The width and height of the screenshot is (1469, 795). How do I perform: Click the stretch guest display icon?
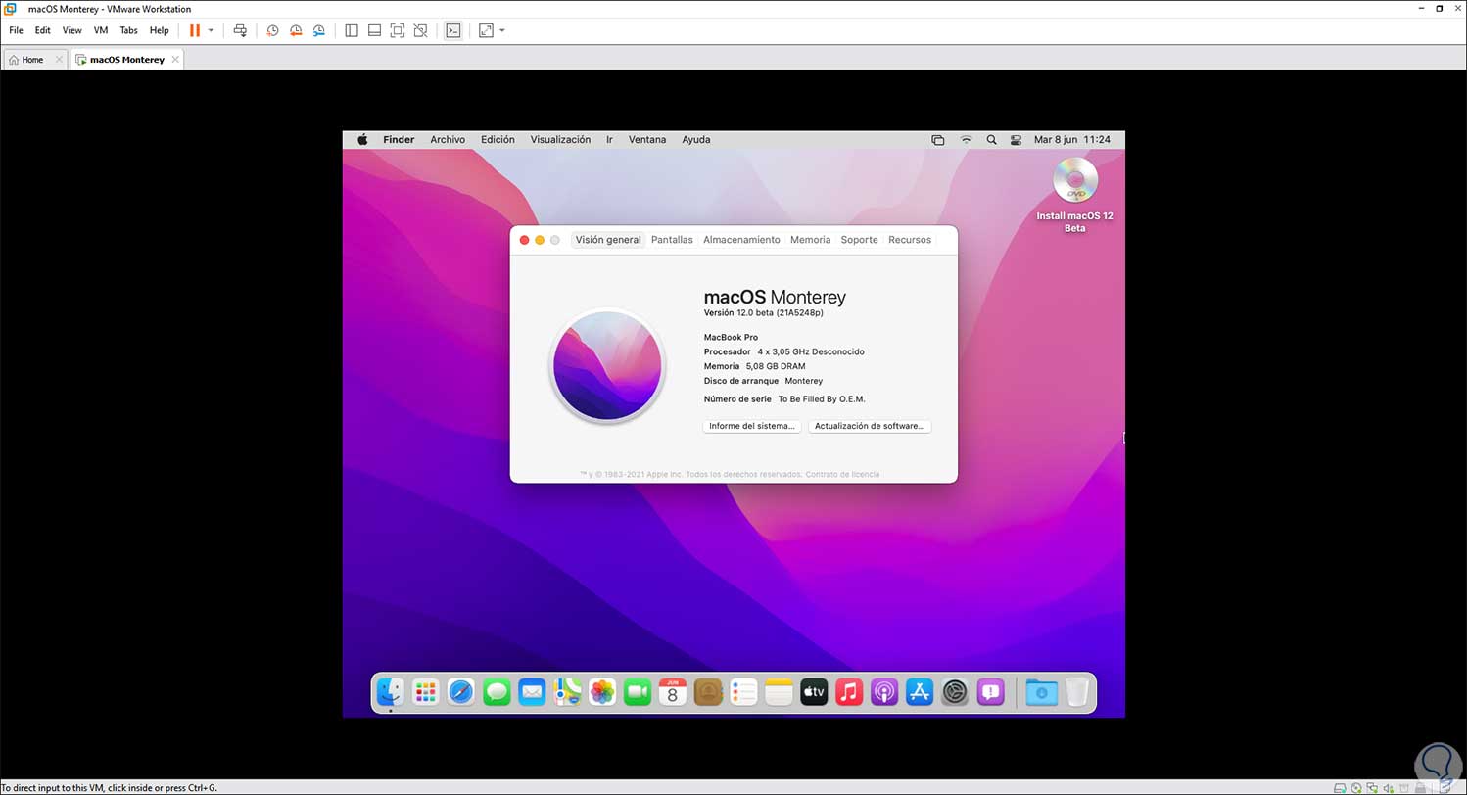[487, 30]
